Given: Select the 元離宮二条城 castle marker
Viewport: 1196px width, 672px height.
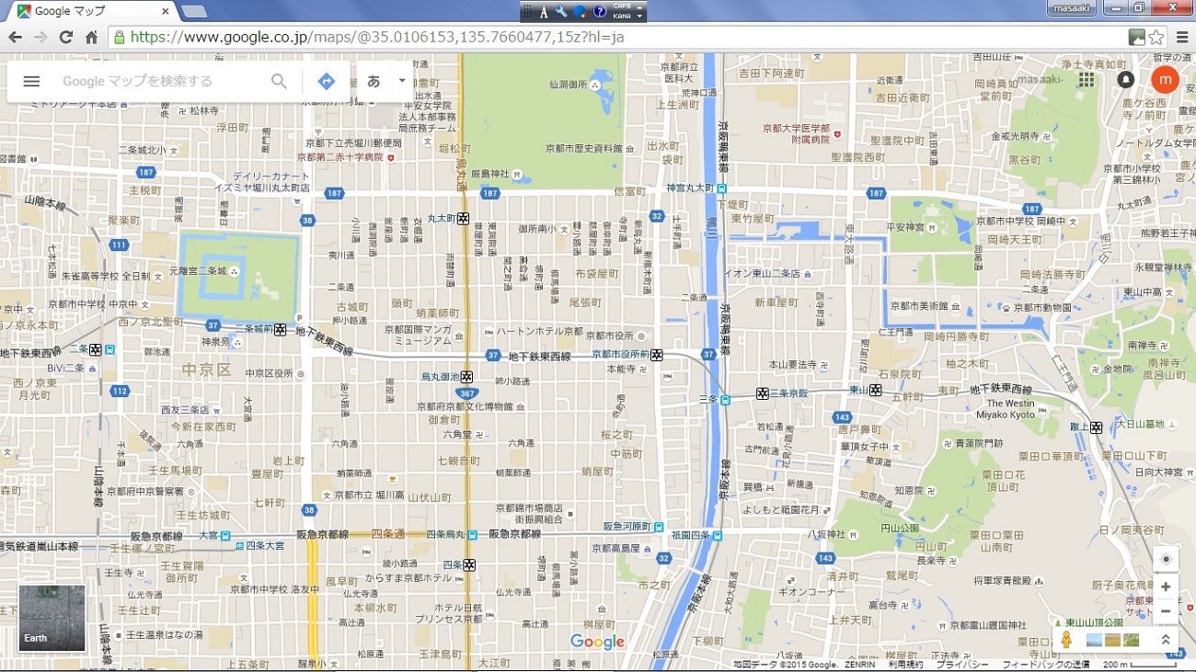Looking at the screenshot, I should click(x=235, y=271).
